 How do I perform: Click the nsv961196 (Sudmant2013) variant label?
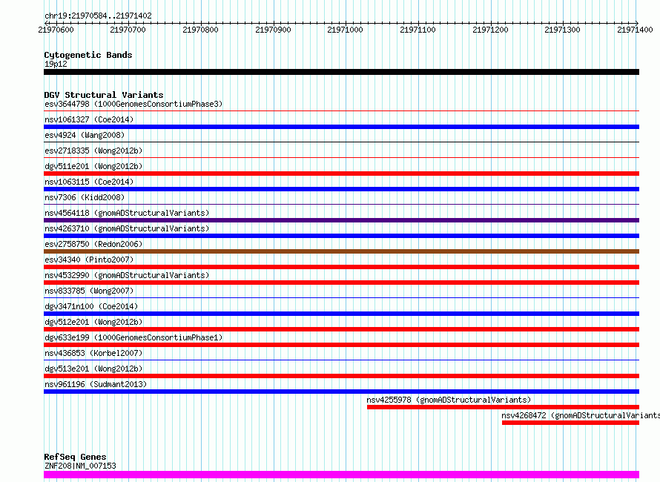coord(96,384)
